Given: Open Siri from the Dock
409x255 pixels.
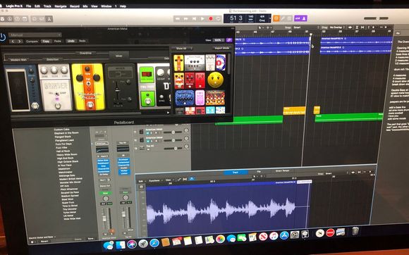Looking at the screenshot, I should [x=132, y=244].
